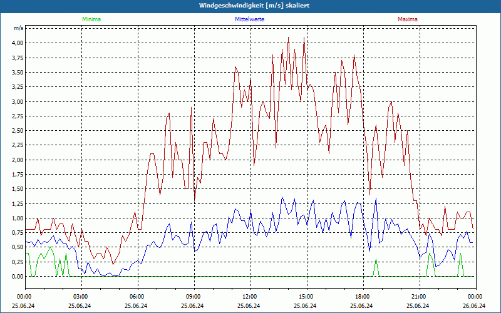Click the 2,50 y-axis value
This screenshot has height=313, width=501.
coord(18,131)
